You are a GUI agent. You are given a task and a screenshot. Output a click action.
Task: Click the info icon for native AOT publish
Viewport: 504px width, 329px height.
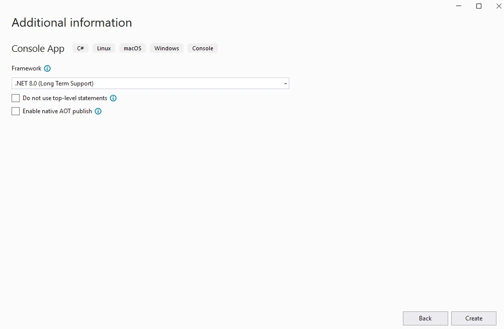[x=98, y=111]
